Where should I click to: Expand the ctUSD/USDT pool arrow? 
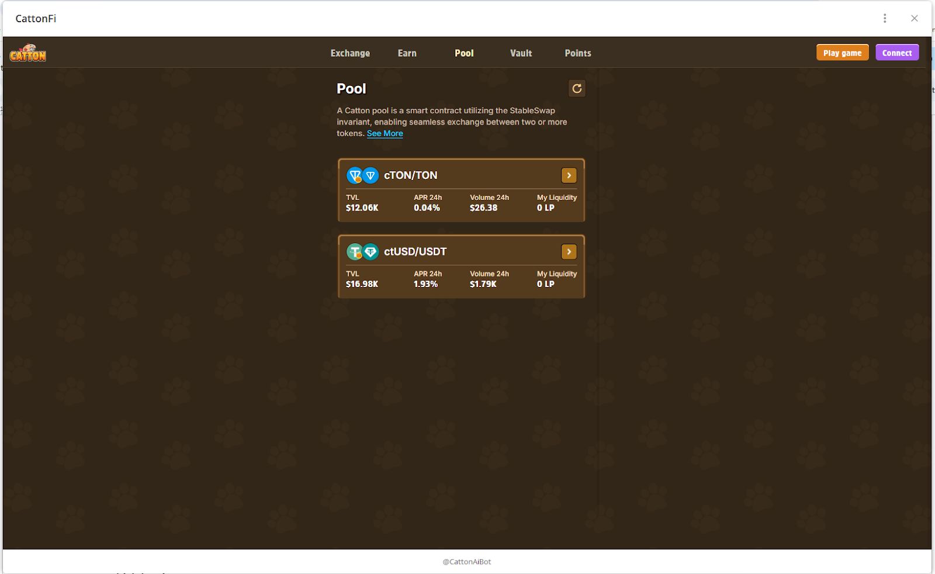click(569, 252)
